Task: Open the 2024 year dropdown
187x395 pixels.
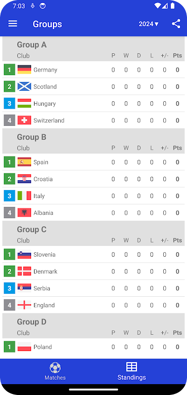Action: click(x=149, y=24)
